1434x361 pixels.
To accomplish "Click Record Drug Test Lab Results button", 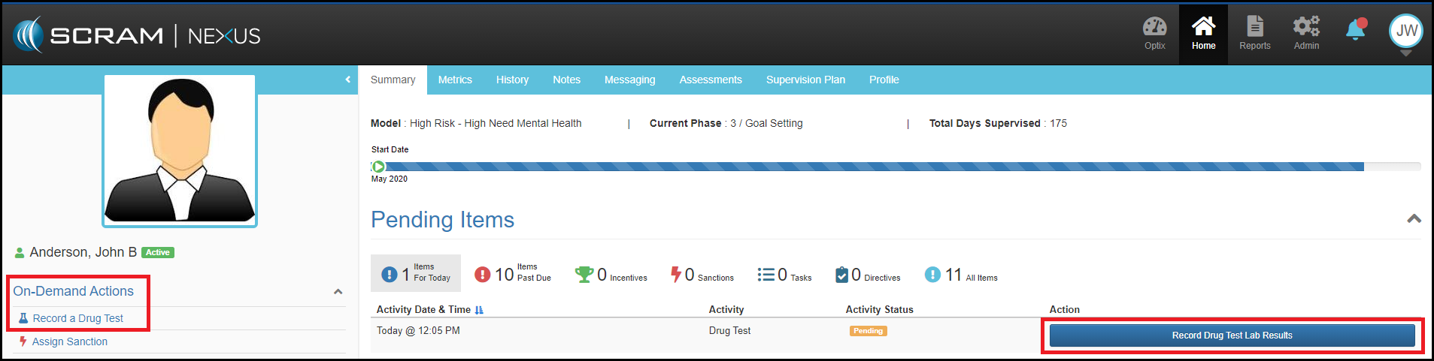I will point(1232,335).
